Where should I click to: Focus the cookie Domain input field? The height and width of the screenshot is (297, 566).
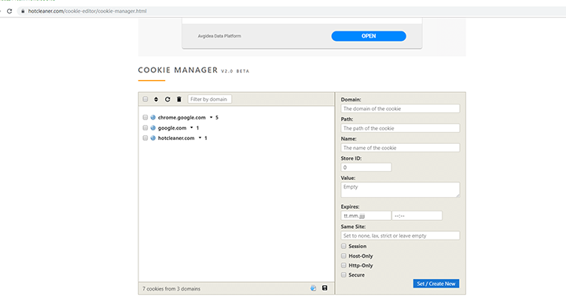pos(400,108)
